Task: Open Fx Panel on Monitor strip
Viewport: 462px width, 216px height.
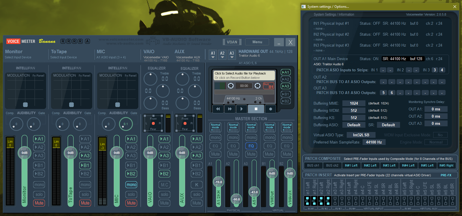Action: (38, 76)
